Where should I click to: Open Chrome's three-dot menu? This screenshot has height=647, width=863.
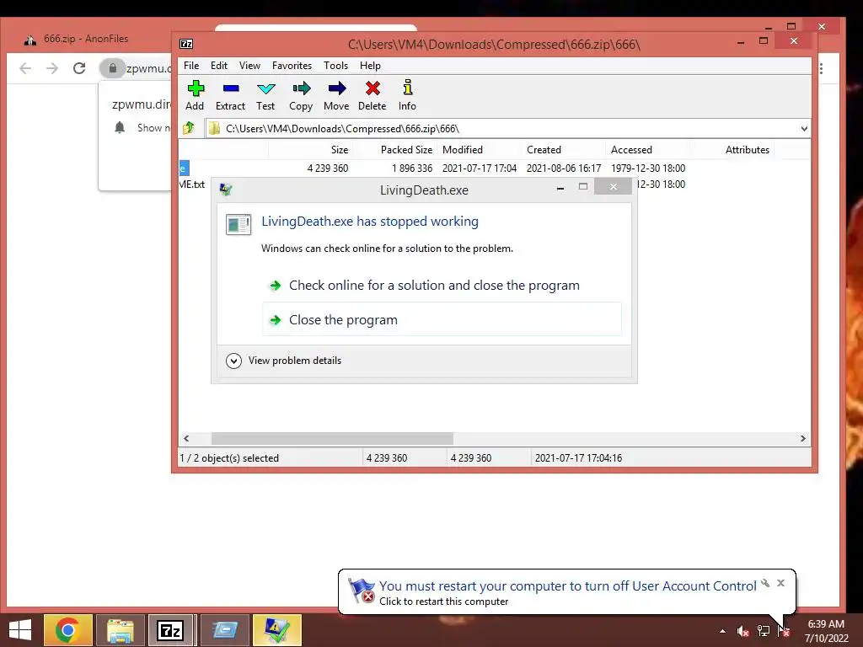[x=821, y=68]
